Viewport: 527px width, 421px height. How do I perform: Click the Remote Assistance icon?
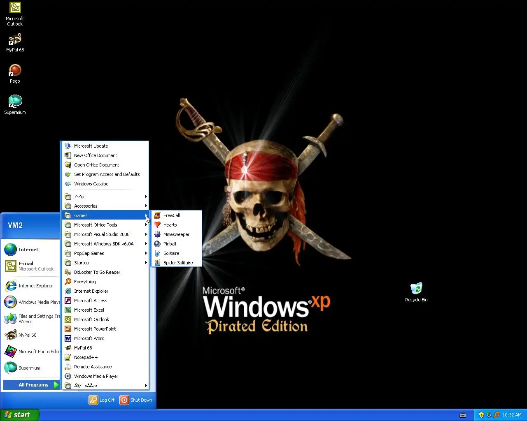(68, 367)
